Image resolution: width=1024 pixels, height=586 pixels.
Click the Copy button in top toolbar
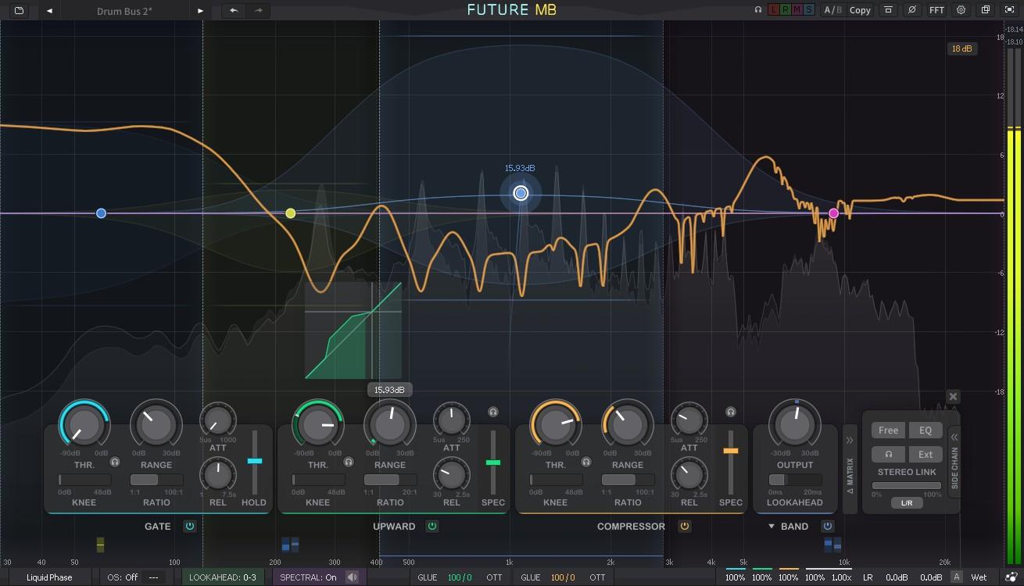point(860,10)
